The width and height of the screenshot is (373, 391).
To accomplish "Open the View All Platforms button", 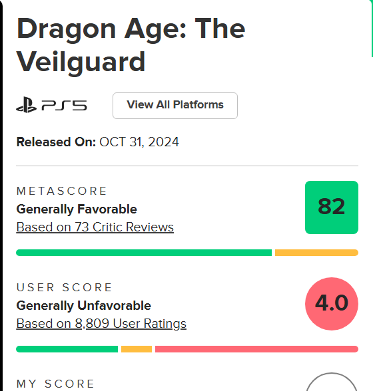I will pyautogui.click(x=175, y=106).
